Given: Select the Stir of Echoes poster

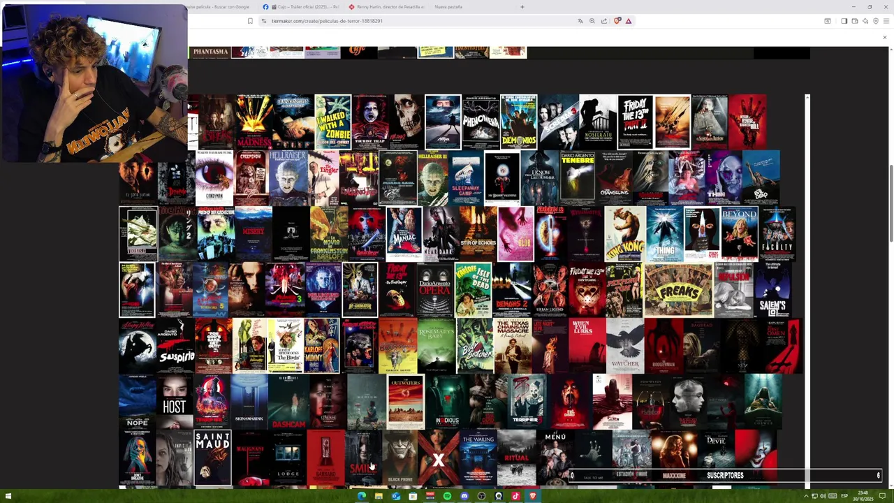Looking at the screenshot, I should [x=478, y=234].
